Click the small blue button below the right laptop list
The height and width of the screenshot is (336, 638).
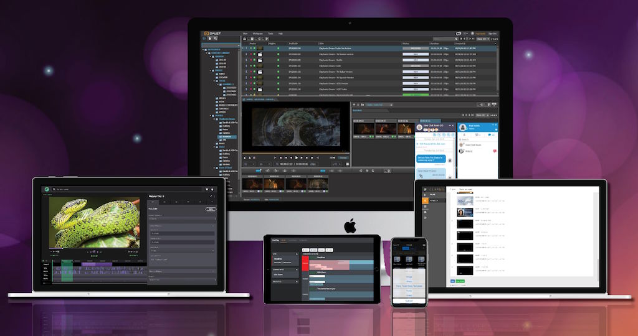pyautogui.click(x=452, y=281)
